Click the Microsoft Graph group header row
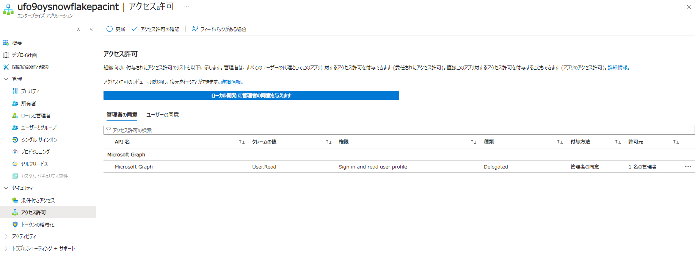The height and width of the screenshot is (259, 695). 399,154
